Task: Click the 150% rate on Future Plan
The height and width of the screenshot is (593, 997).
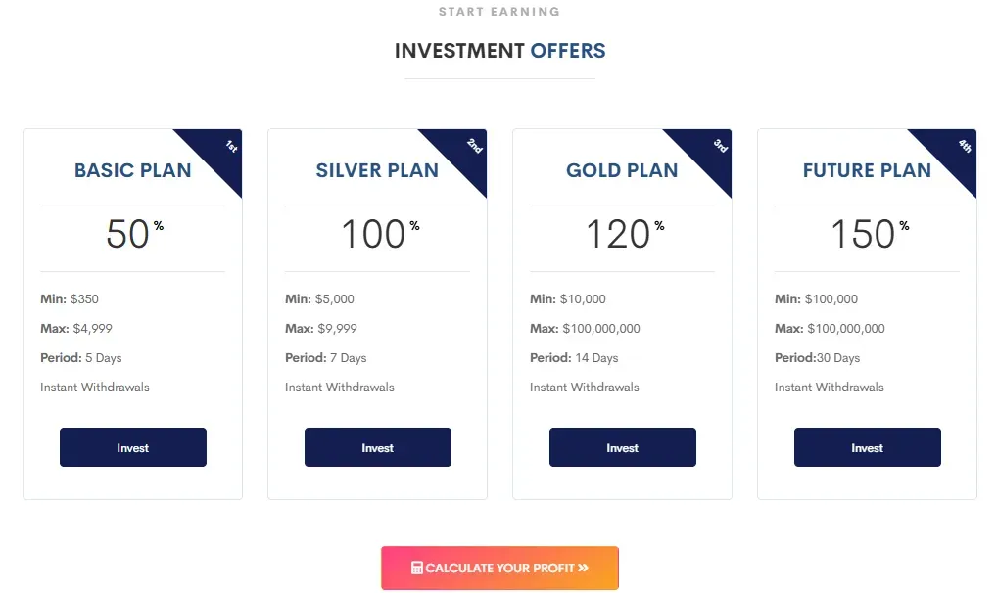Action: coord(867,234)
